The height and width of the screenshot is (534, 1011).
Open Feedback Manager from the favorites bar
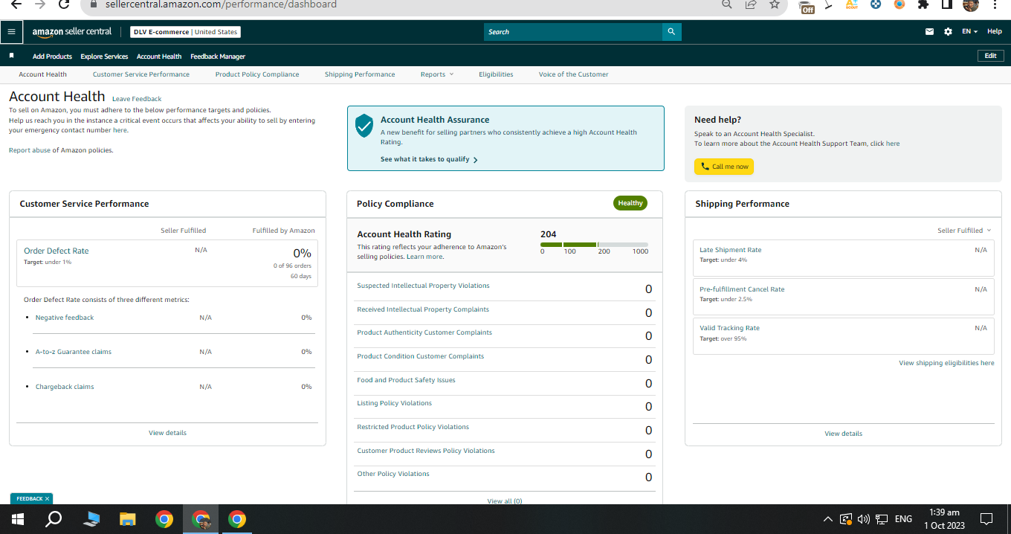coord(218,57)
